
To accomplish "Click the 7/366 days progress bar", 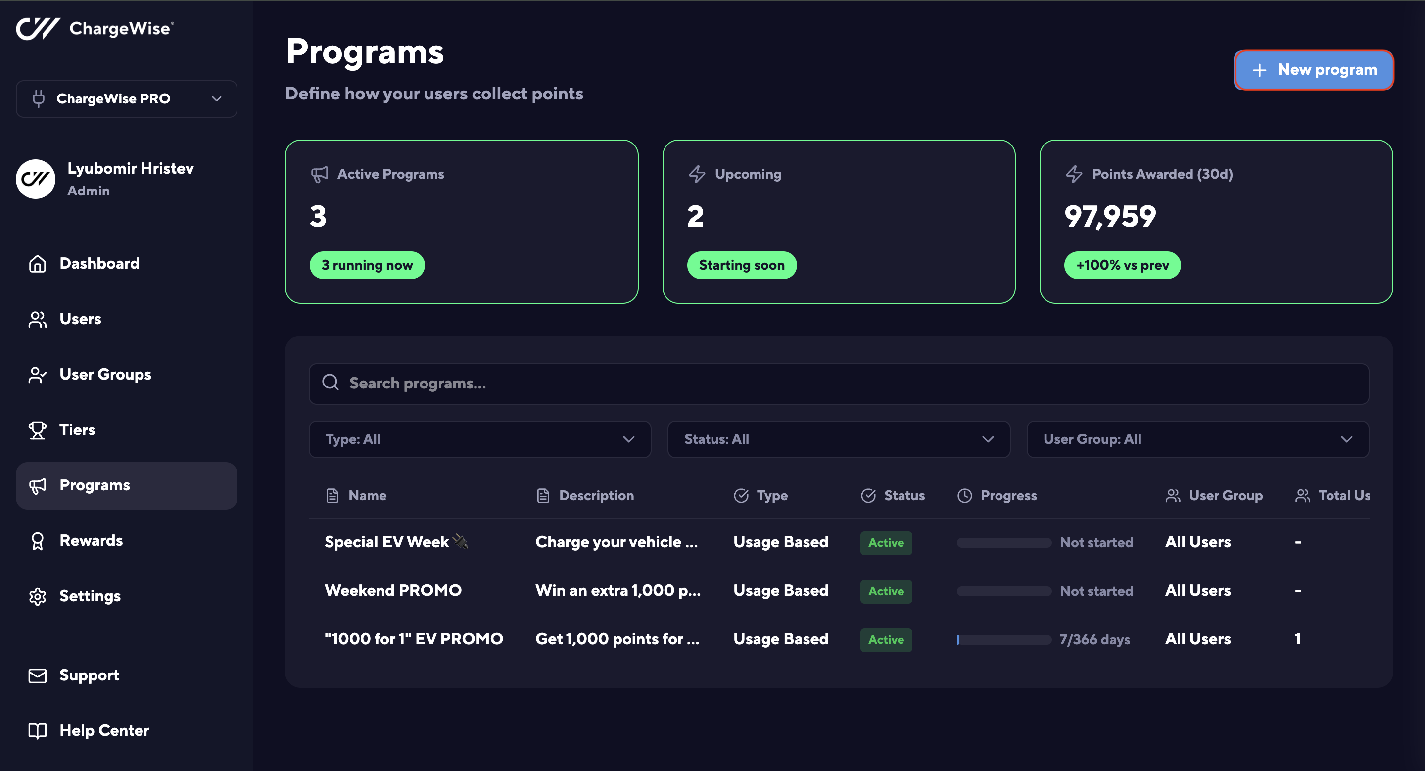I will point(1003,639).
